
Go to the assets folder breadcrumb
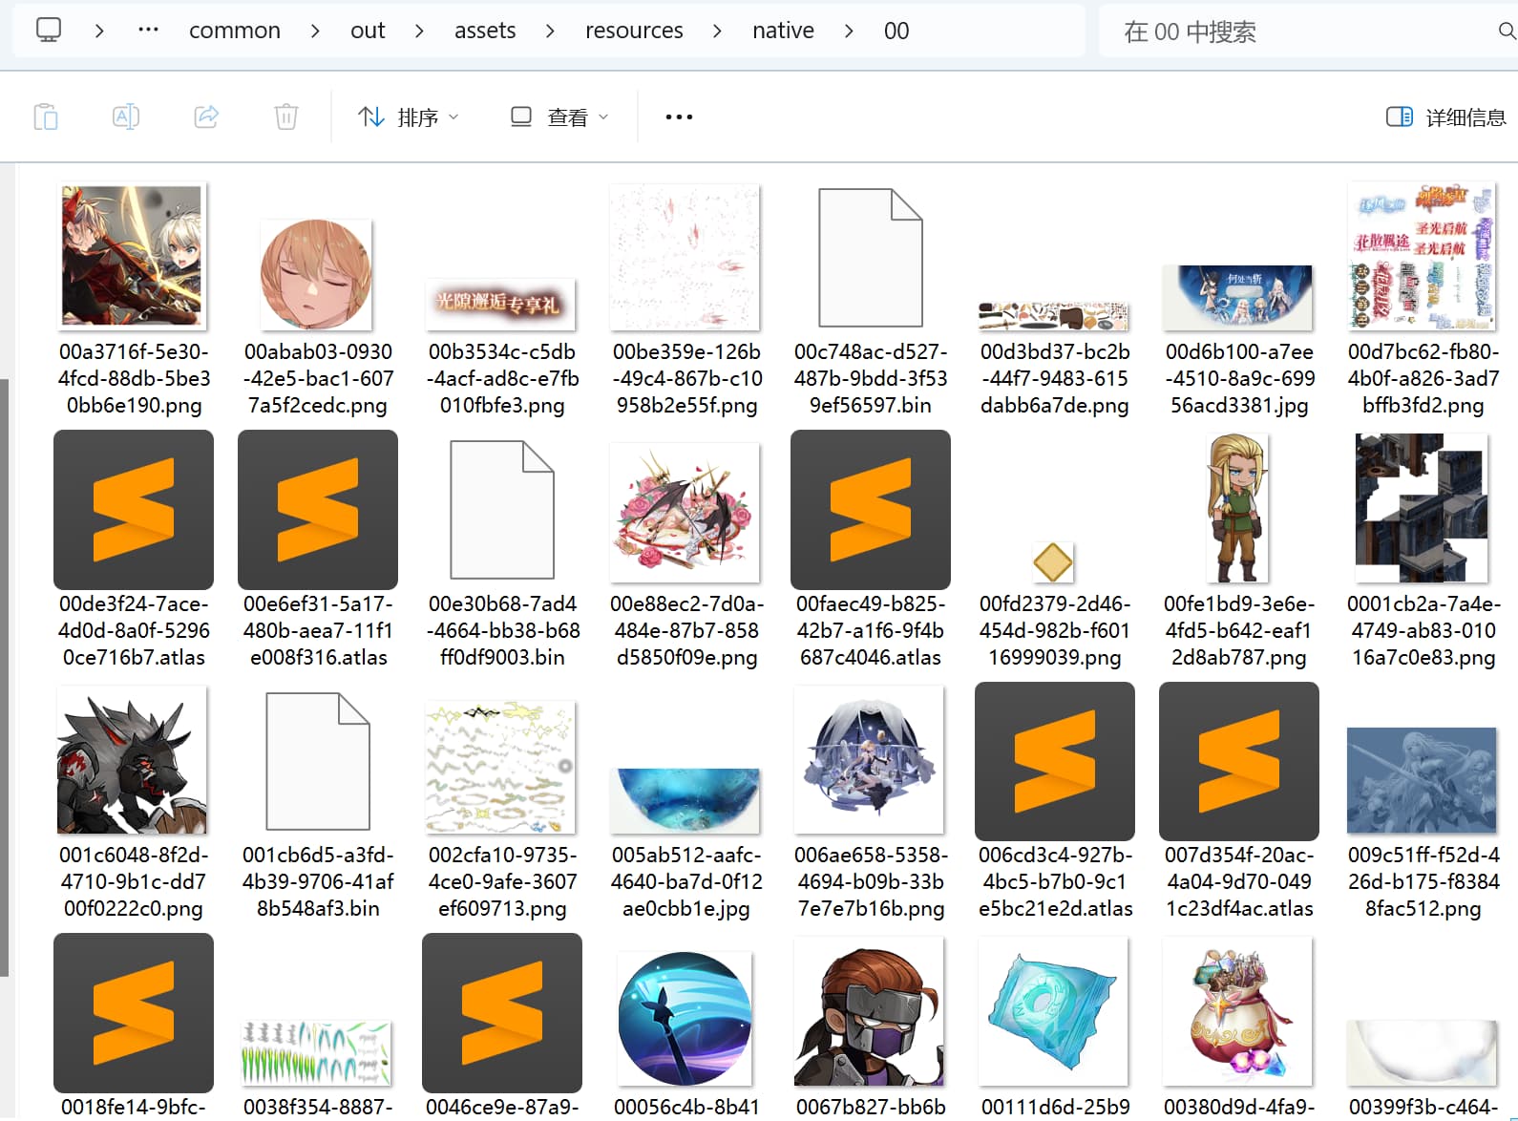tap(485, 31)
